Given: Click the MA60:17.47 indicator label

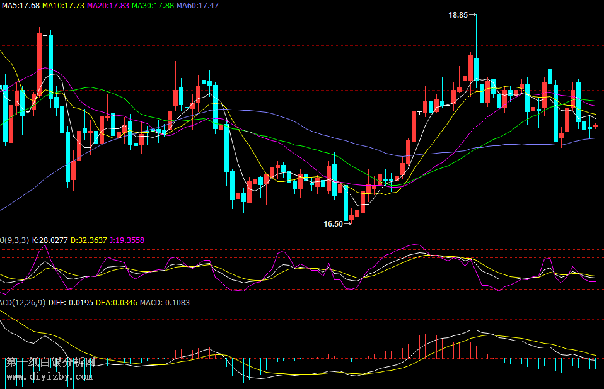Looking at the screenshot, I should point(197,5).
